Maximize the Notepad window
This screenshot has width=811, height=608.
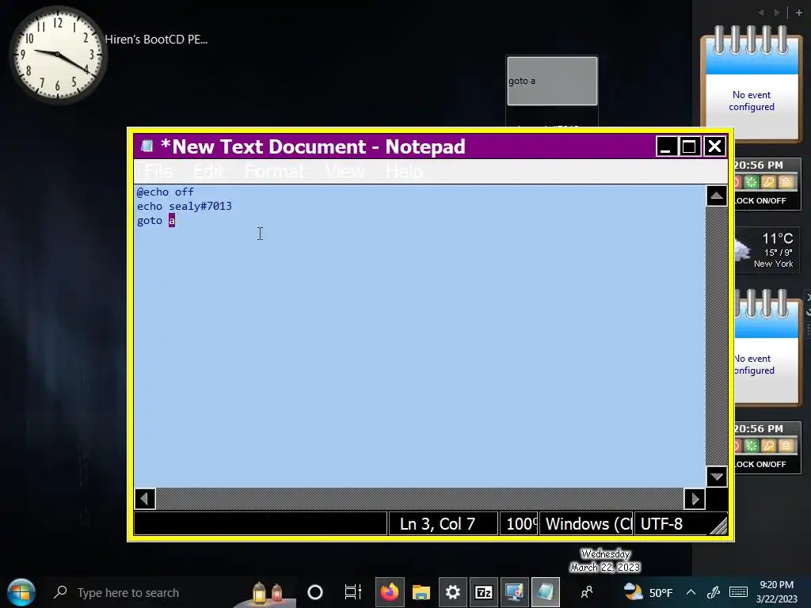[x=690, y=146]
